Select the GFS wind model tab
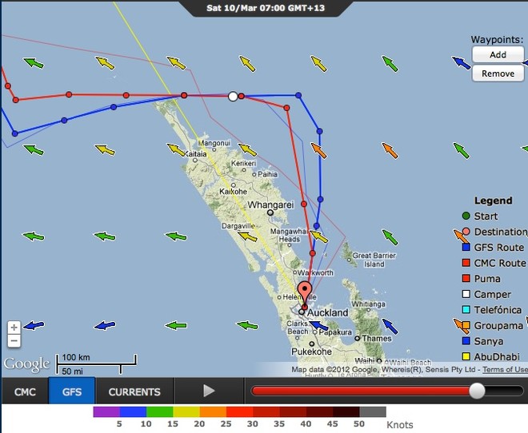Screen dimensions: 528x433 coord(72,391)
